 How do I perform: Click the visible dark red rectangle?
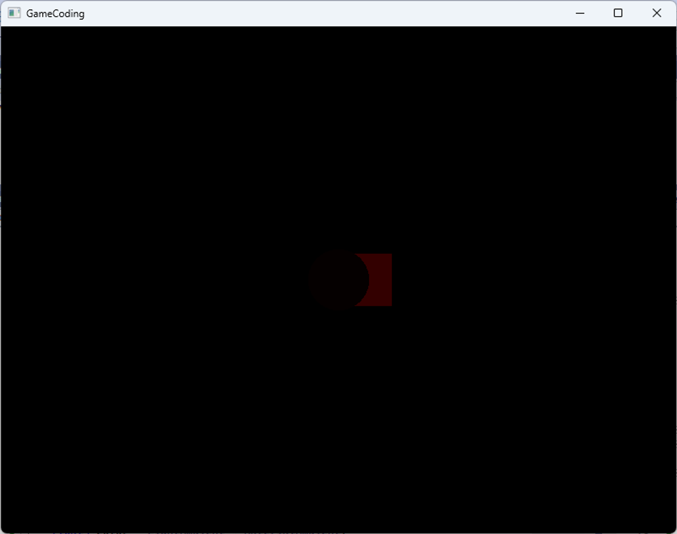(x=381, y=280)
